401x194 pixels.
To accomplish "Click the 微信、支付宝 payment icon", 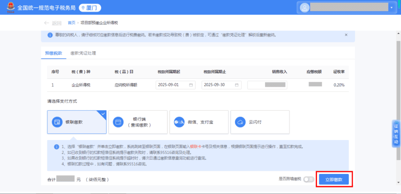I will click(x=179, y=122).
